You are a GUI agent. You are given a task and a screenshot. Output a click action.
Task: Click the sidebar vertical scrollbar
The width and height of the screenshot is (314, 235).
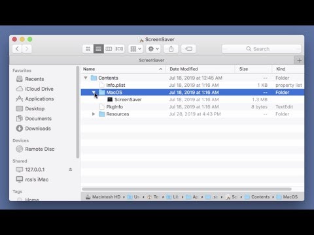point(78,112)
